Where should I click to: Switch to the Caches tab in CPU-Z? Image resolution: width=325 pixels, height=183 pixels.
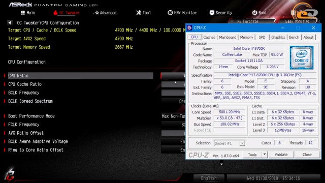[209, 37]
